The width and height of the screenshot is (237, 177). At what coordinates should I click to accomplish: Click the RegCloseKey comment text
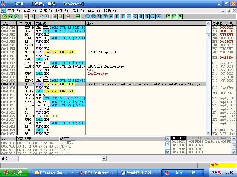pyautogui.click(x=98, y=73)
